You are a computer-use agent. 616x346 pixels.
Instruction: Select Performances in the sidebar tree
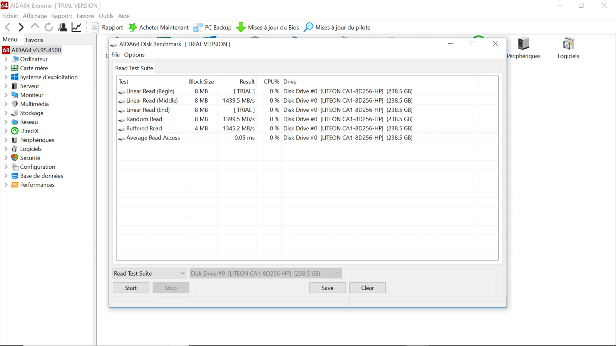point(37,185)
